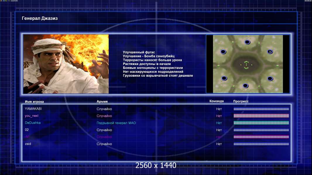Click 'Грузовики со взрывчаткой стоят дешевле' line
The image size is (312, 175).
pyautogui.click(x=158, y=76)
